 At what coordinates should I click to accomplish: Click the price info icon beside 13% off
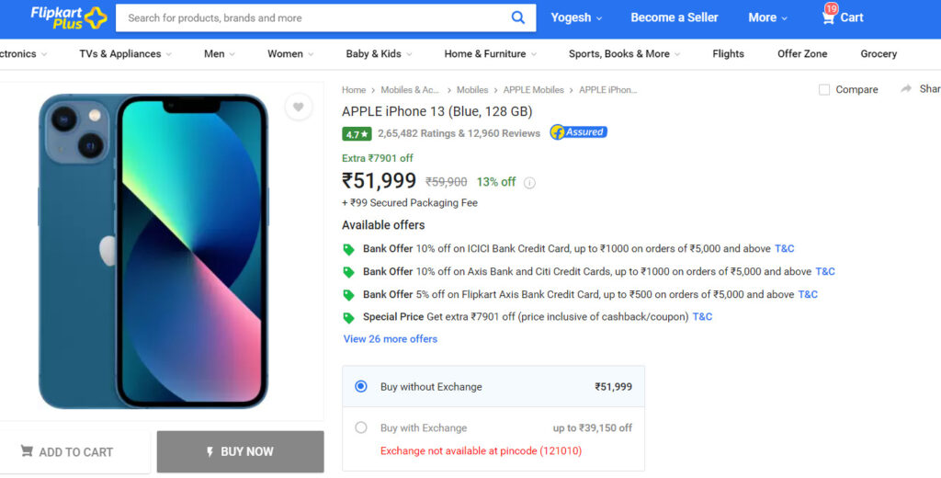(529, 183)
